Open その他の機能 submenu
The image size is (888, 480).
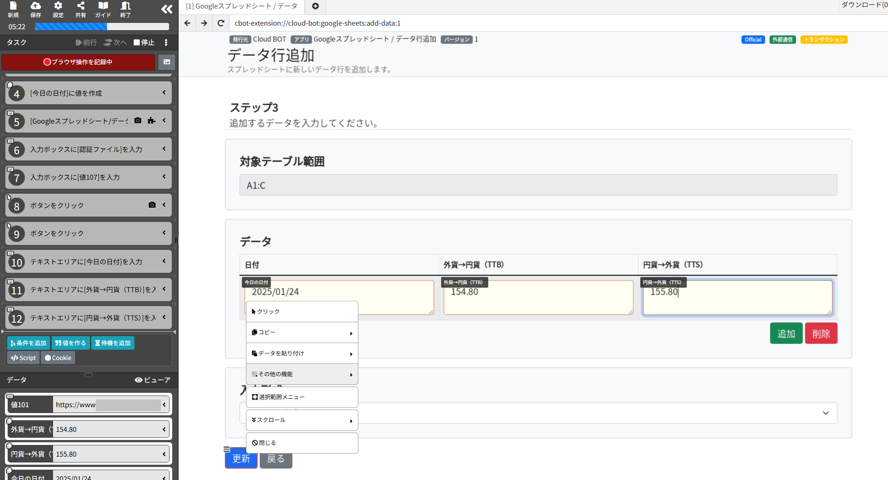click(x=302, y=374)
